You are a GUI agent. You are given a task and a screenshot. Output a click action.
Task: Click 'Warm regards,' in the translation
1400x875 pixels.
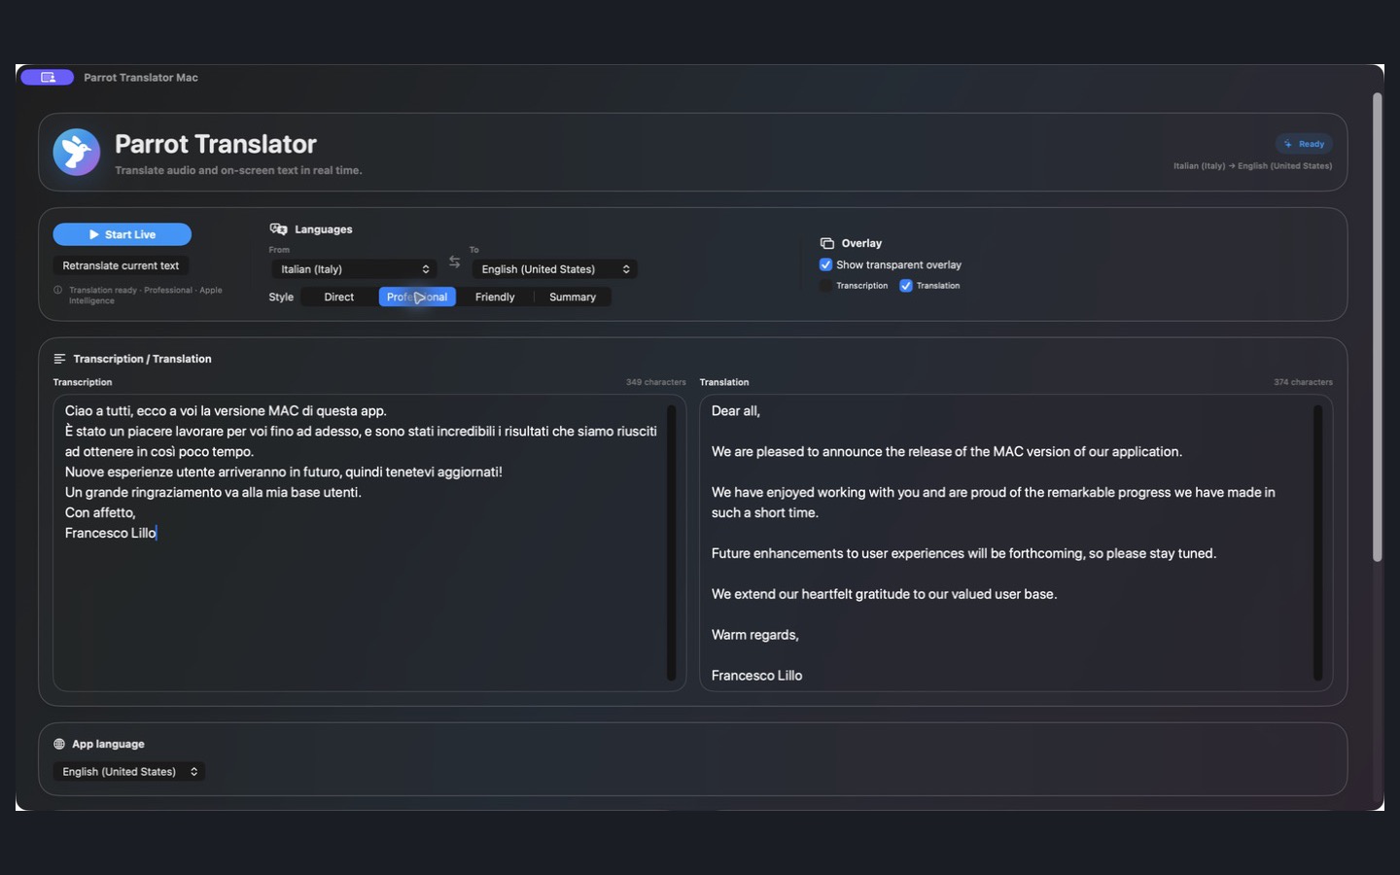[x=755, y=635]
